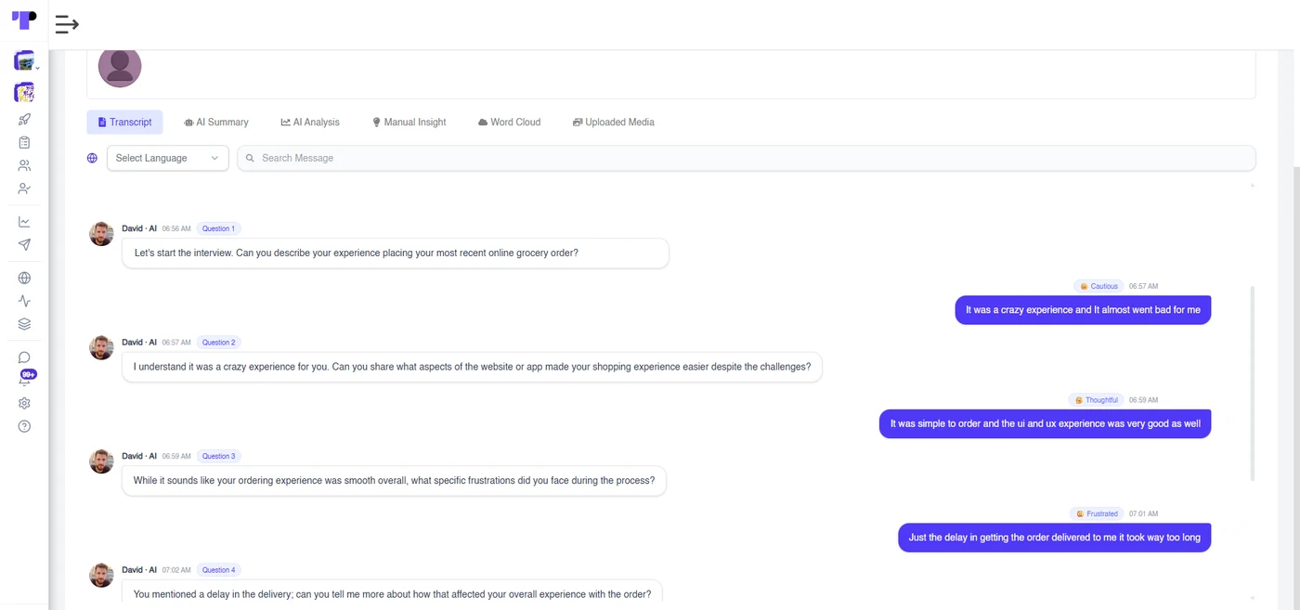The height and width of the screenshot is (610, 1300).
Task: Switch to the Transcript tab
Action: tap(124, 122)
